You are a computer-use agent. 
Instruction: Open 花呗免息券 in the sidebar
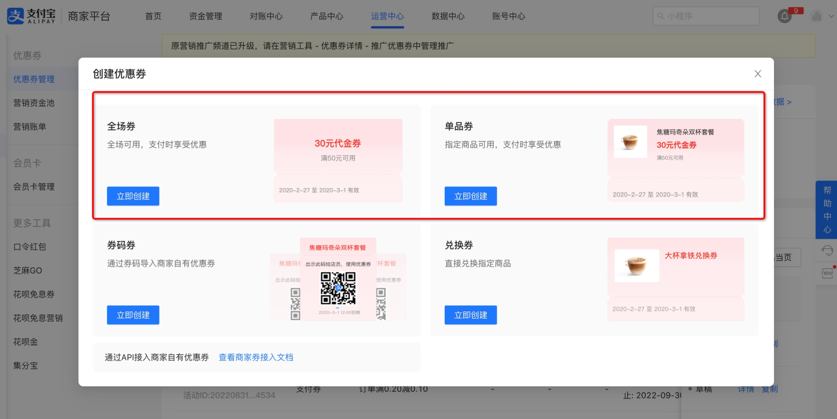coord(34,294)
